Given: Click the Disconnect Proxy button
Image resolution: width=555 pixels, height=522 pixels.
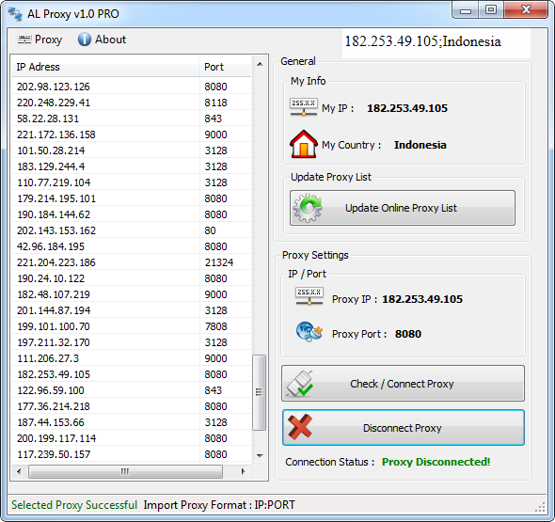Looking at the screenshot, I should click(404, 428).
